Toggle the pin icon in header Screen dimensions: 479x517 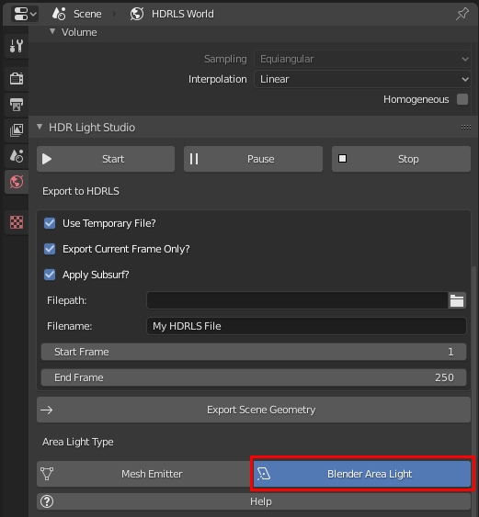462,14
